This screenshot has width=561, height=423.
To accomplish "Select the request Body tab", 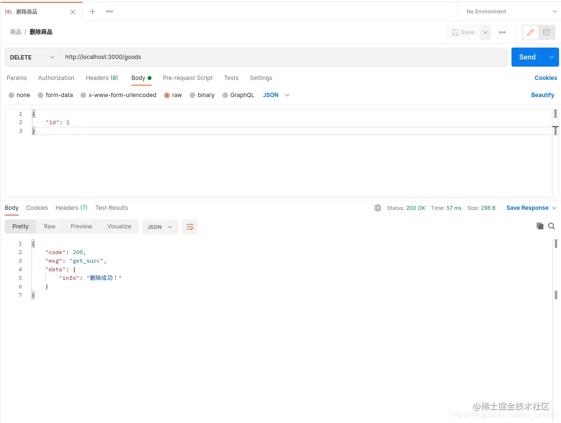I will pos(141,78).
